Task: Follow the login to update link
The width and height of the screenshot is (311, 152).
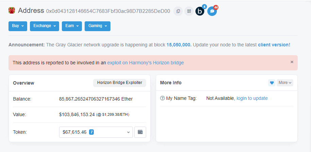Action: [x=252, y=99]
